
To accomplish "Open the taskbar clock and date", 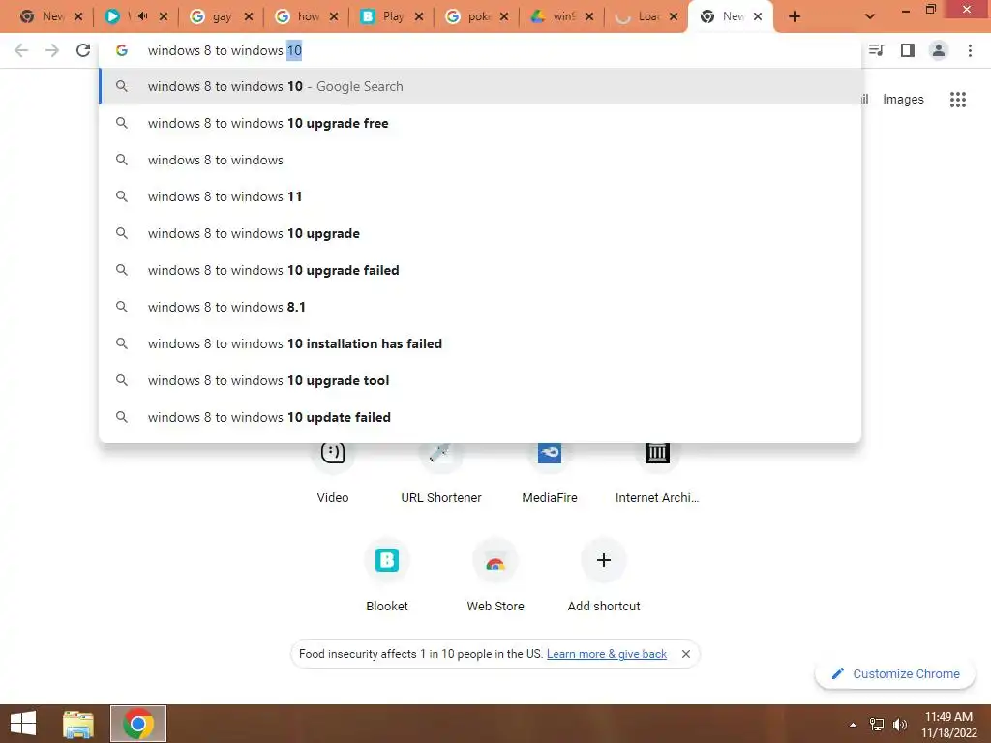I will click(948, 725).
